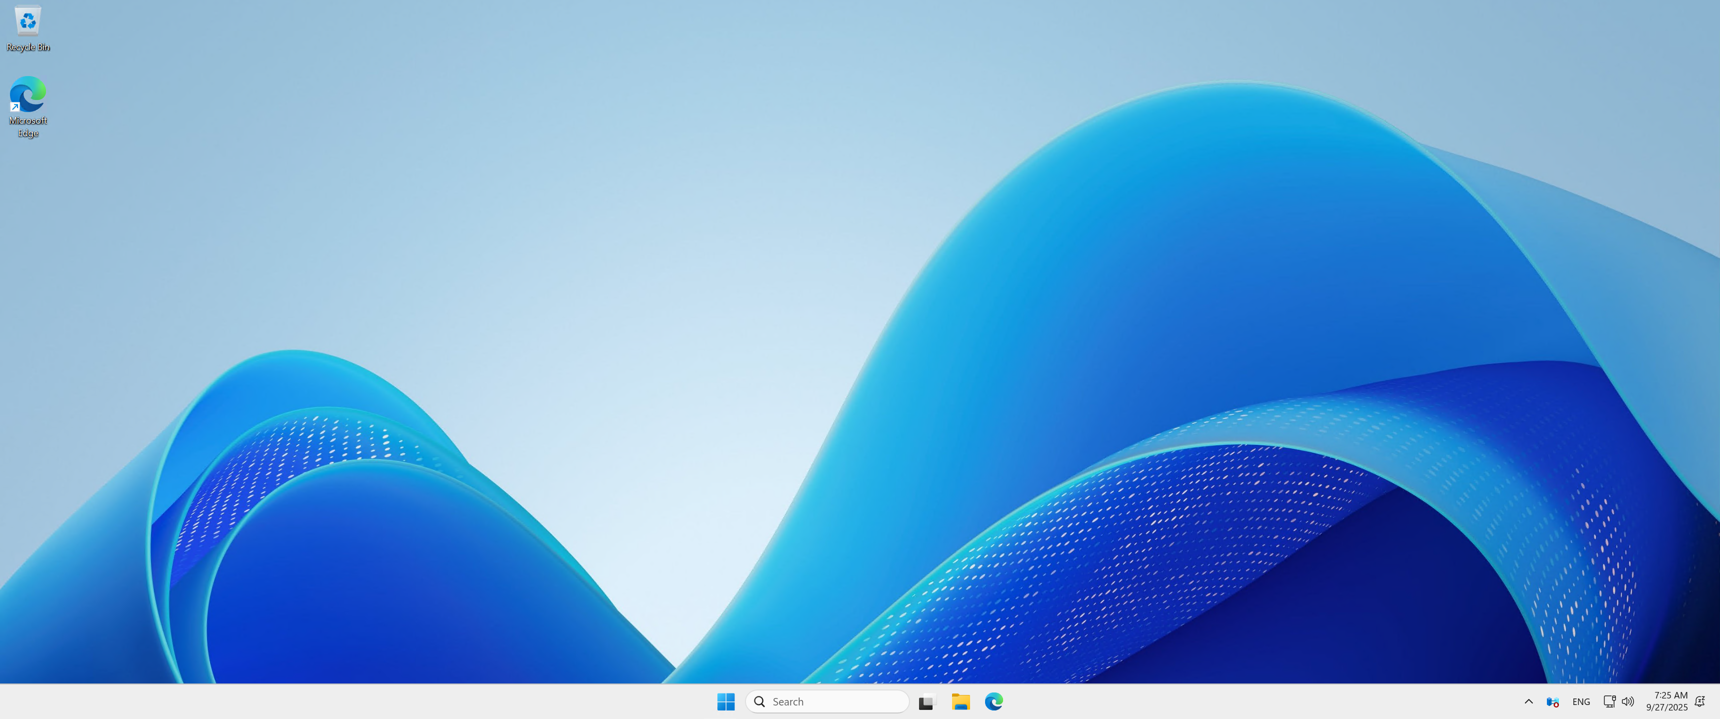This screenshot has height=719, width=1720.
Task: Open the tray app showing the red badge
Action: click(x=1552, y=701)
